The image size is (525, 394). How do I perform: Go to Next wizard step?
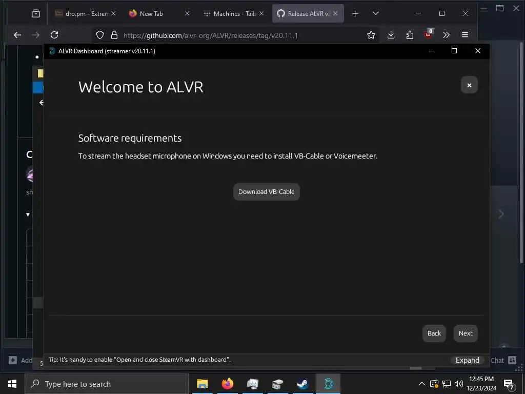[466, 333]
